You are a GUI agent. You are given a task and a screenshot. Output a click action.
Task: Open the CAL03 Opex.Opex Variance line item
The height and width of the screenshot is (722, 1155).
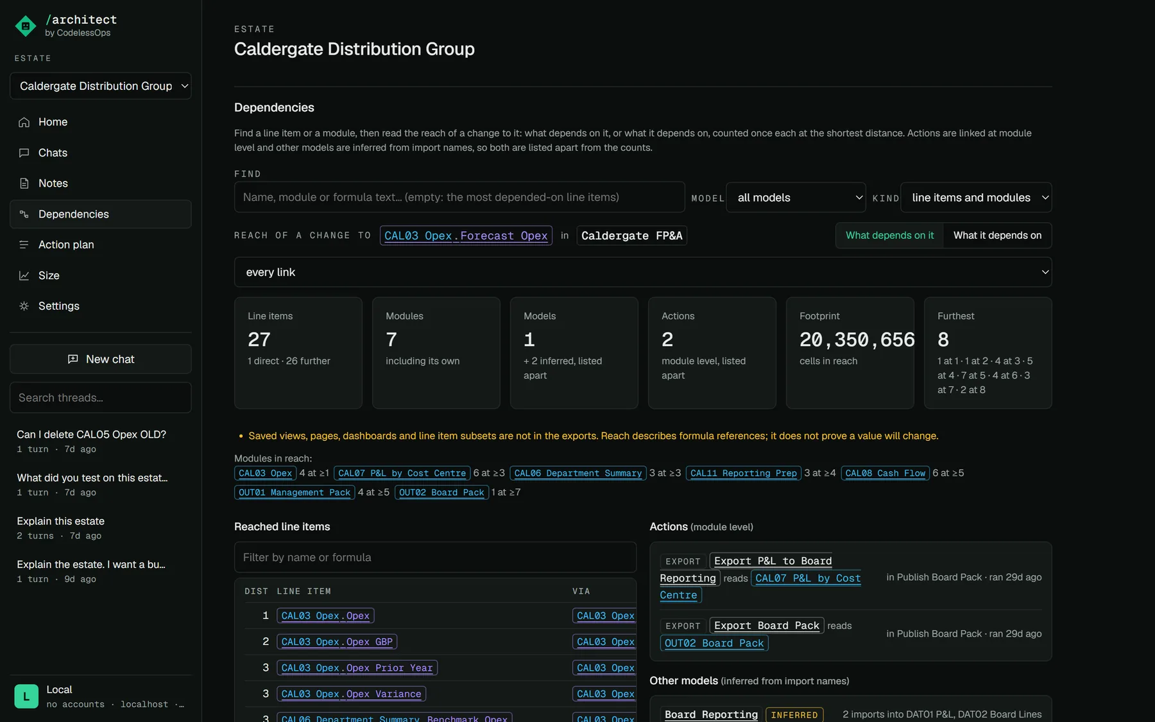351,694
